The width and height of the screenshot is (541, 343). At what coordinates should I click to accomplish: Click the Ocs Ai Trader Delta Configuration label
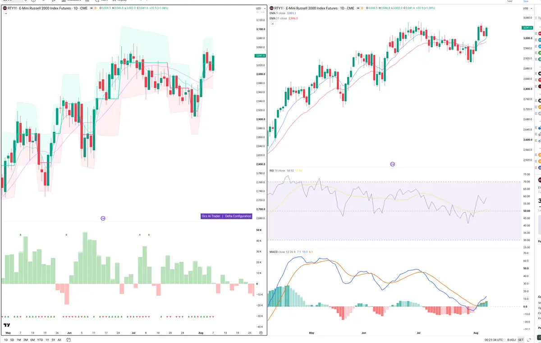[x=226, y=216]
